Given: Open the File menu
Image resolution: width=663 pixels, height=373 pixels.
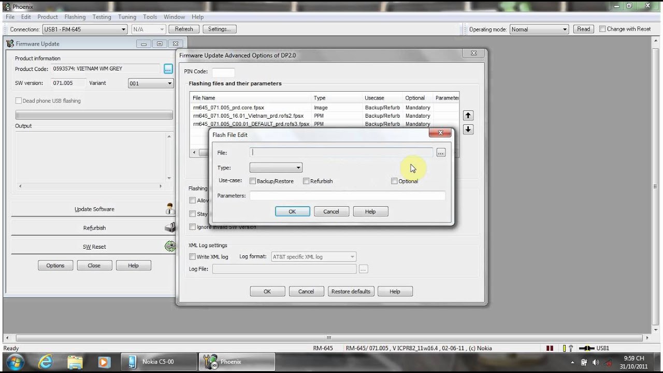Looking at the screenshot, I should pos(10,17).
